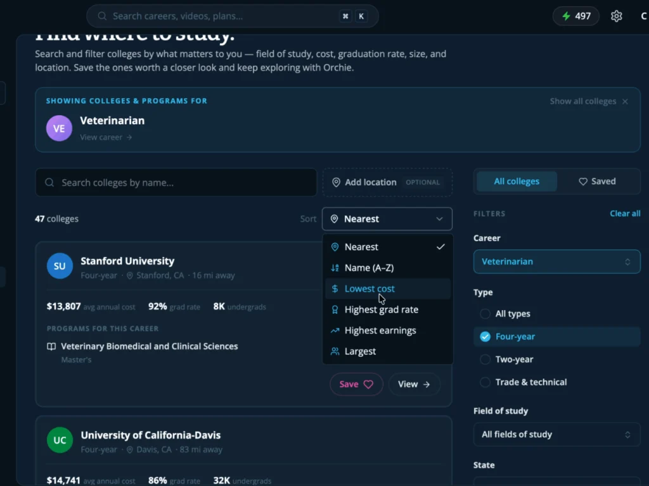The width and height of the screenshot is (649, 486).
Task: Click the trend icon beside Highest earnings
Action: (x=335, y=330)
